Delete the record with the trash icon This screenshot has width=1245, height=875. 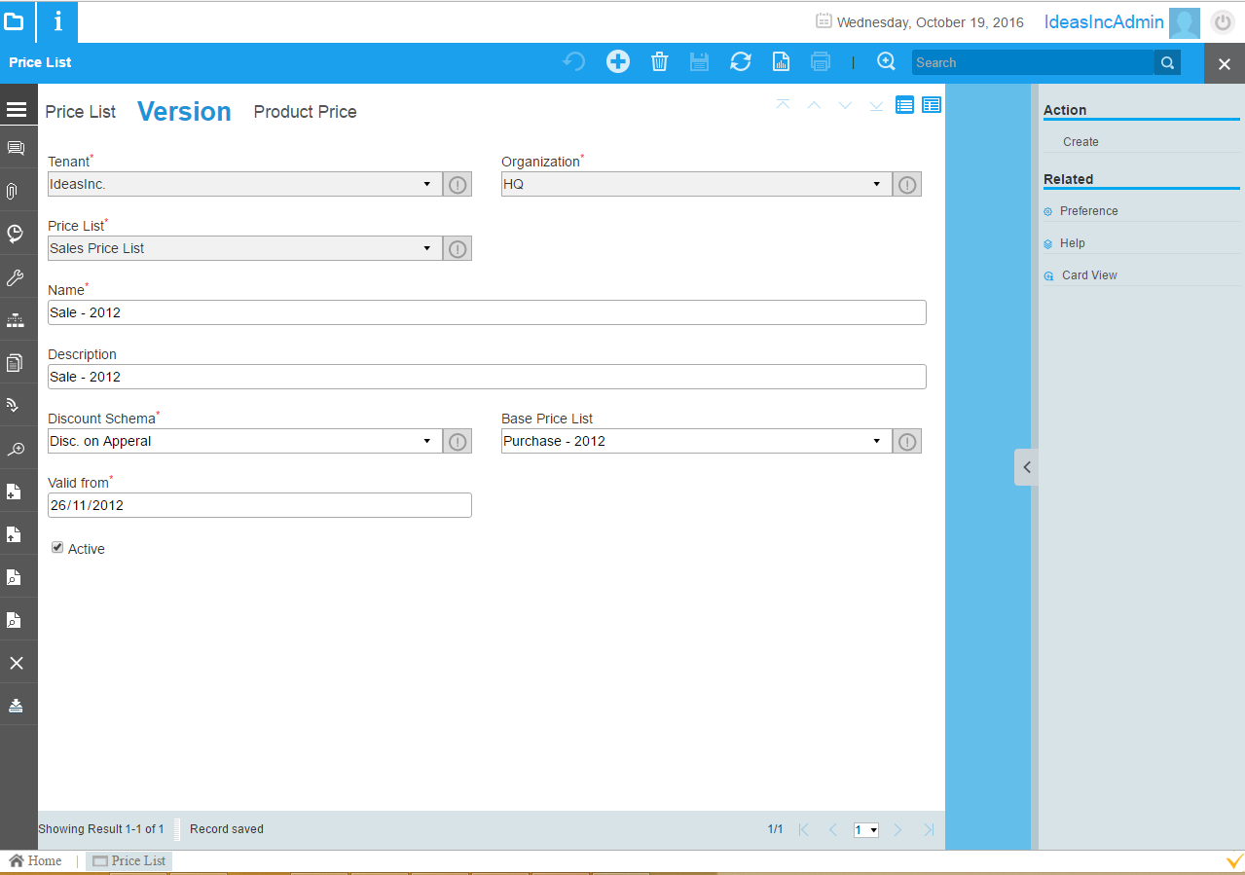point(659,62)
